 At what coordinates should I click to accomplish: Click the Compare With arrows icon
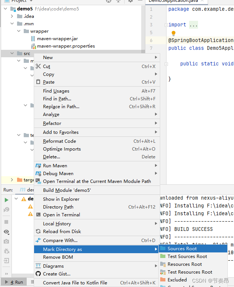tap(38, 240)
